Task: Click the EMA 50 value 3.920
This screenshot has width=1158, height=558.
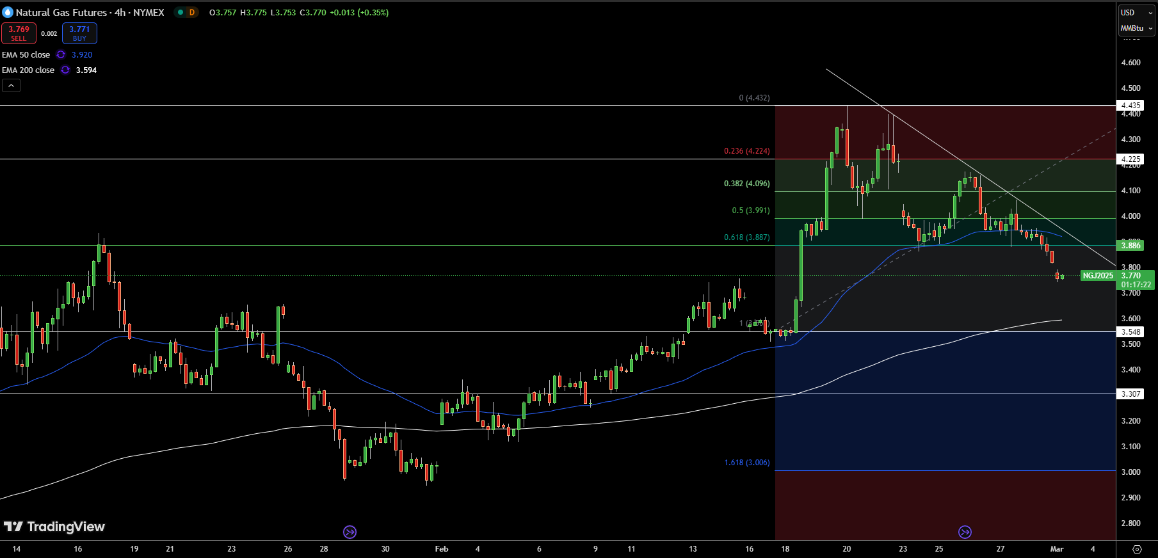Action: tap(82, 55)
